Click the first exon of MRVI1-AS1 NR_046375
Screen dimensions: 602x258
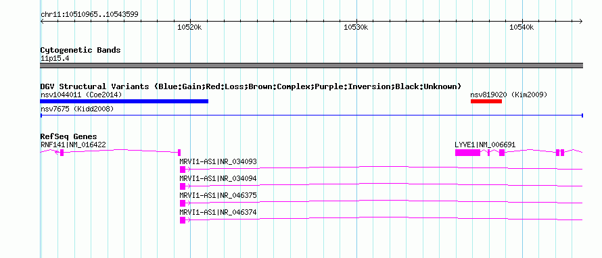coord(183,203)
